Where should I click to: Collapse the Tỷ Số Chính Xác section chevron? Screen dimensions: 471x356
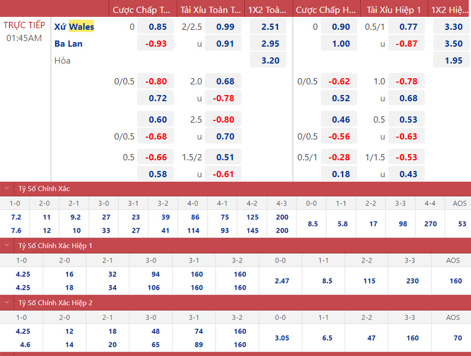pyautogui.click(x=7, y=189)
